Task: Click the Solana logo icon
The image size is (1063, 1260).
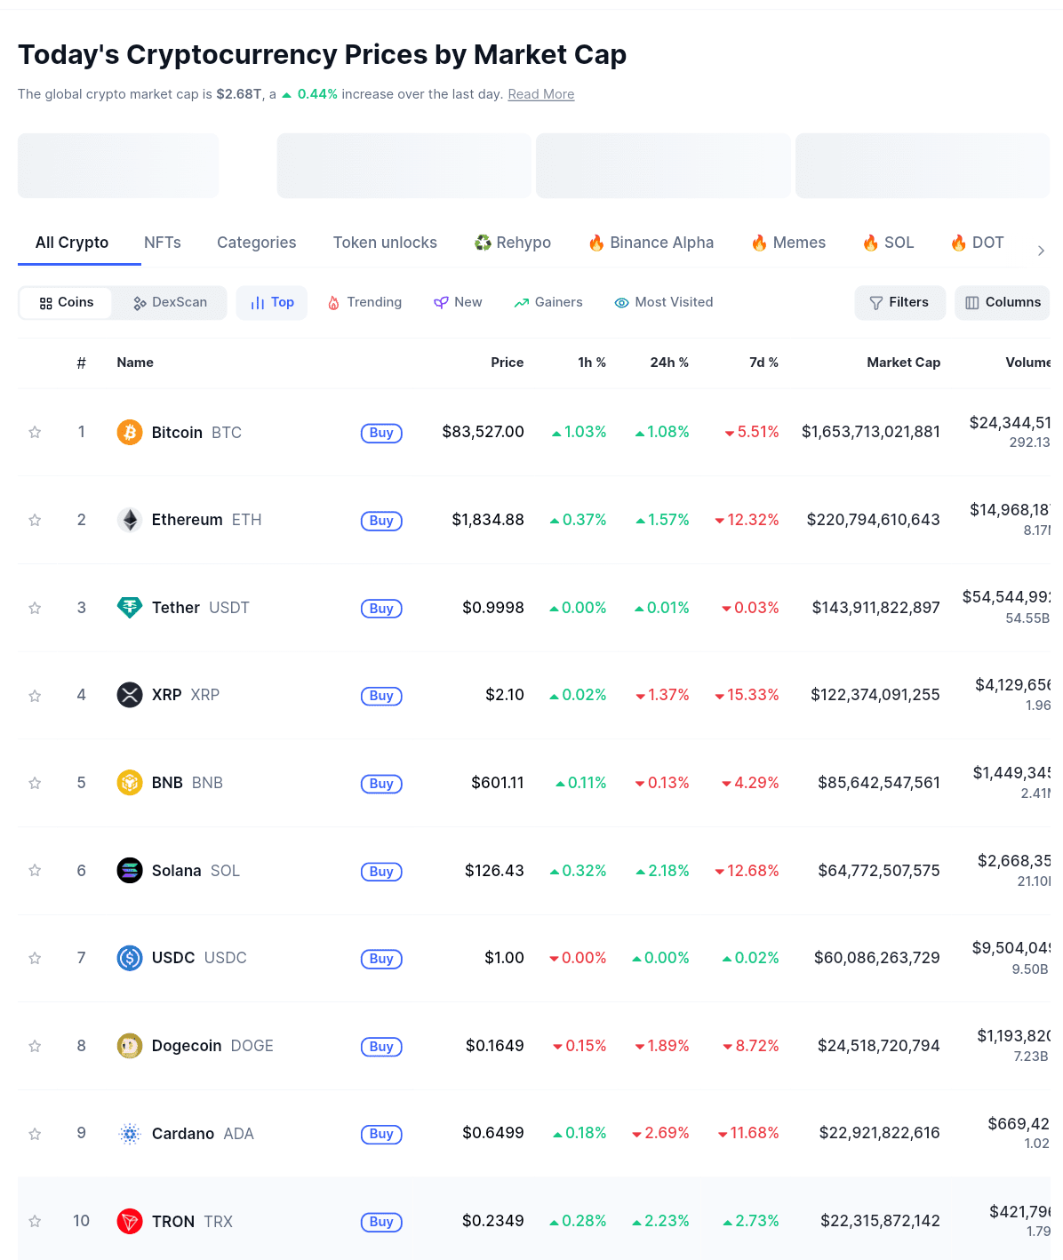Action: point(130,871)
